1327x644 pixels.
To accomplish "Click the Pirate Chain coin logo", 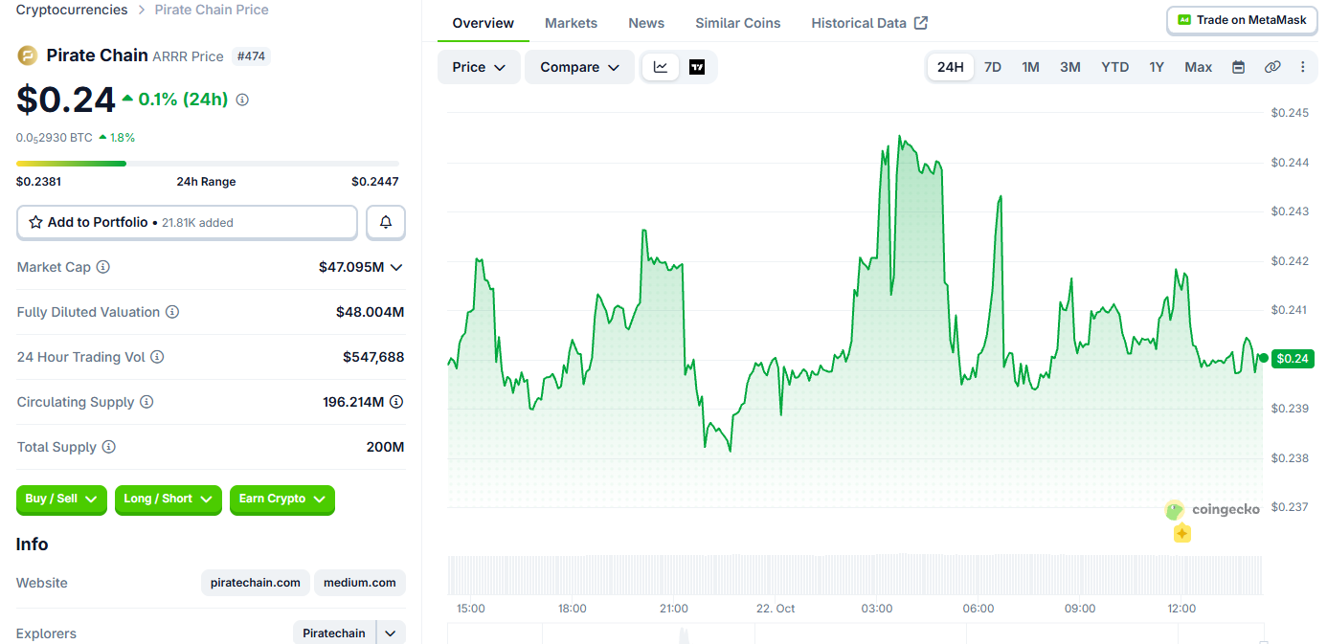I will click(27, 56).
